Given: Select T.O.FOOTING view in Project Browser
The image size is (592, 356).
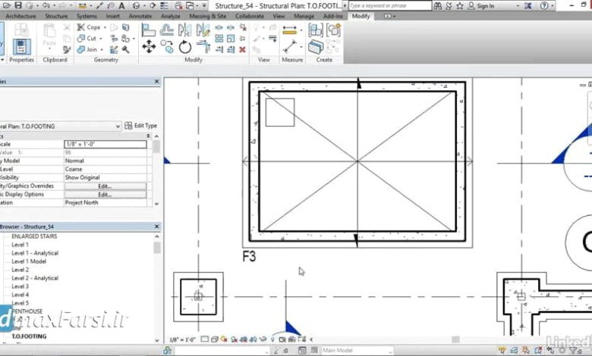Looking at the screenshot, I should coord(29,336).
